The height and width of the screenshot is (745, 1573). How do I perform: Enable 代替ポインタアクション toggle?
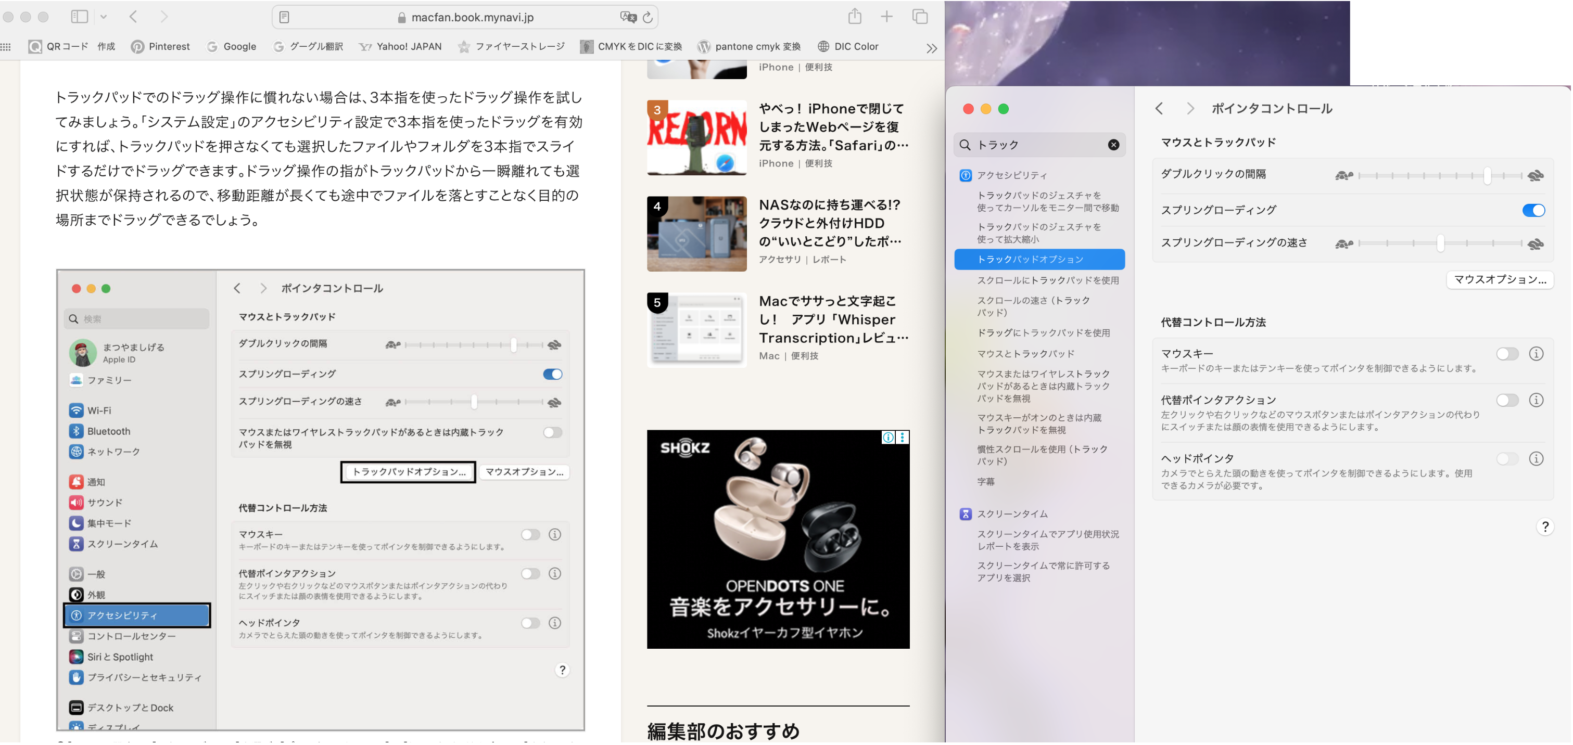click(x=1506, y=400)
